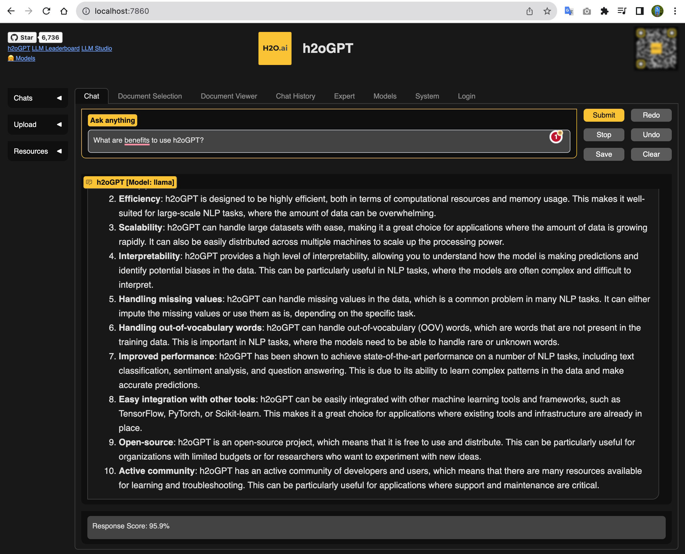Switch to the Document Selection tab
Screen dimensions: 685x554
pos(150,96)
